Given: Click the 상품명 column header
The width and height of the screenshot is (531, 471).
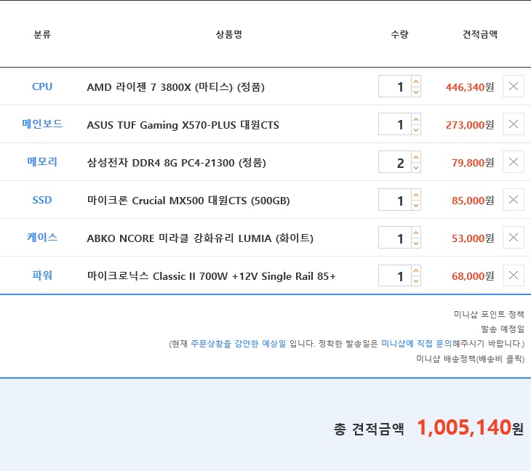Looking at the screenshot, I should click(229, 34).
